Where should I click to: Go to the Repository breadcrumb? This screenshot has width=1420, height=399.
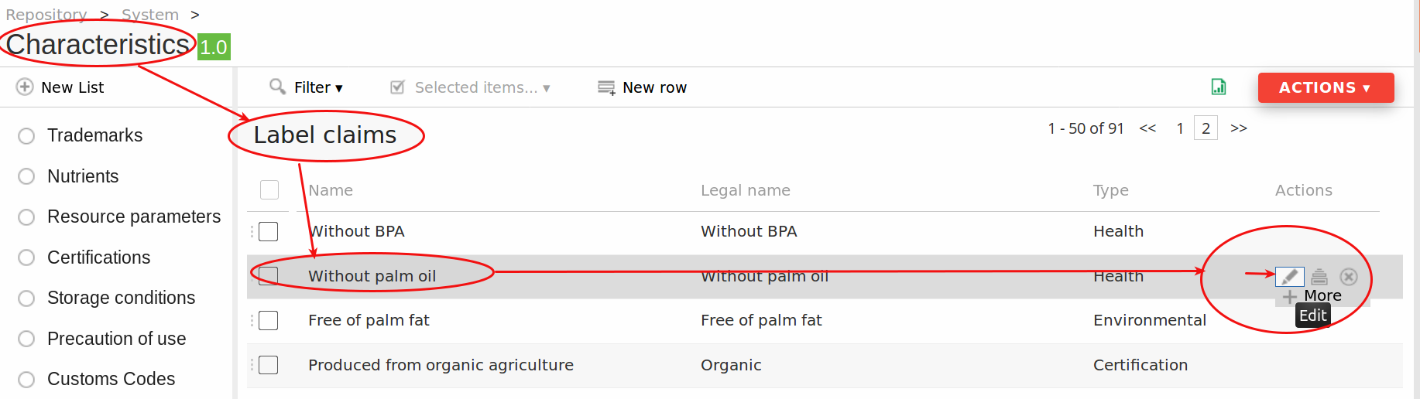[46, 15]
